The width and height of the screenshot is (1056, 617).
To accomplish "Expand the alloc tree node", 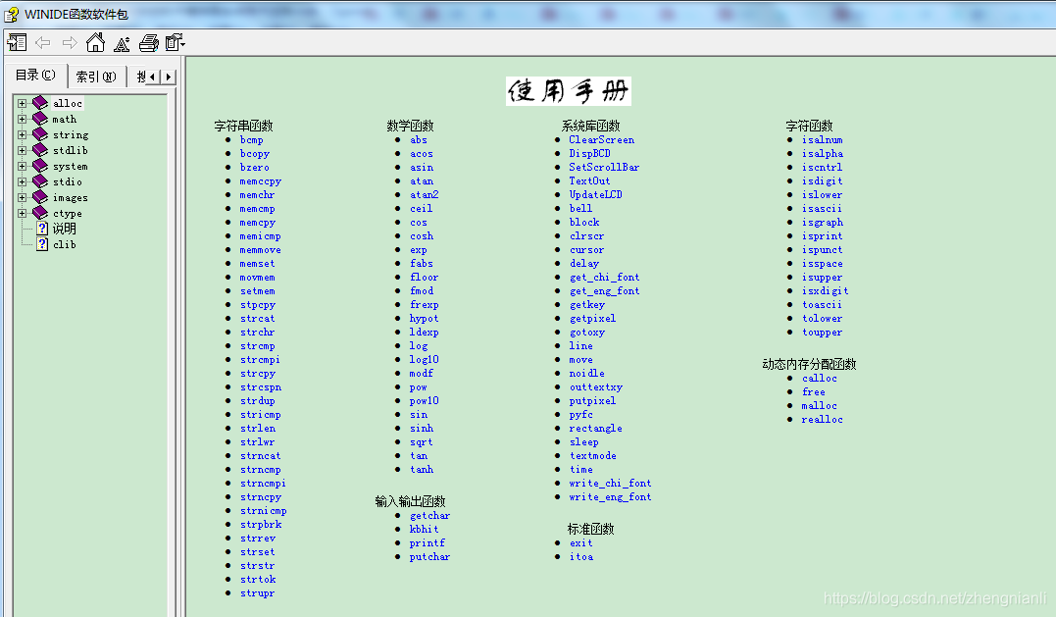I will pyautogui.click(x=23, y=103).
